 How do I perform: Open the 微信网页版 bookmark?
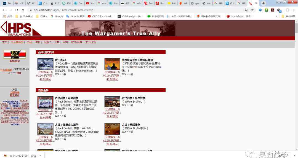(156, 16)
